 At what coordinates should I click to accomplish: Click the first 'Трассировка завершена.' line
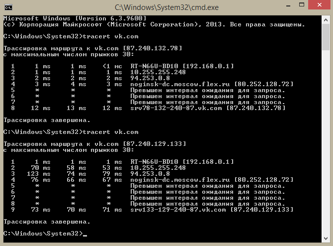pos(47,120)
